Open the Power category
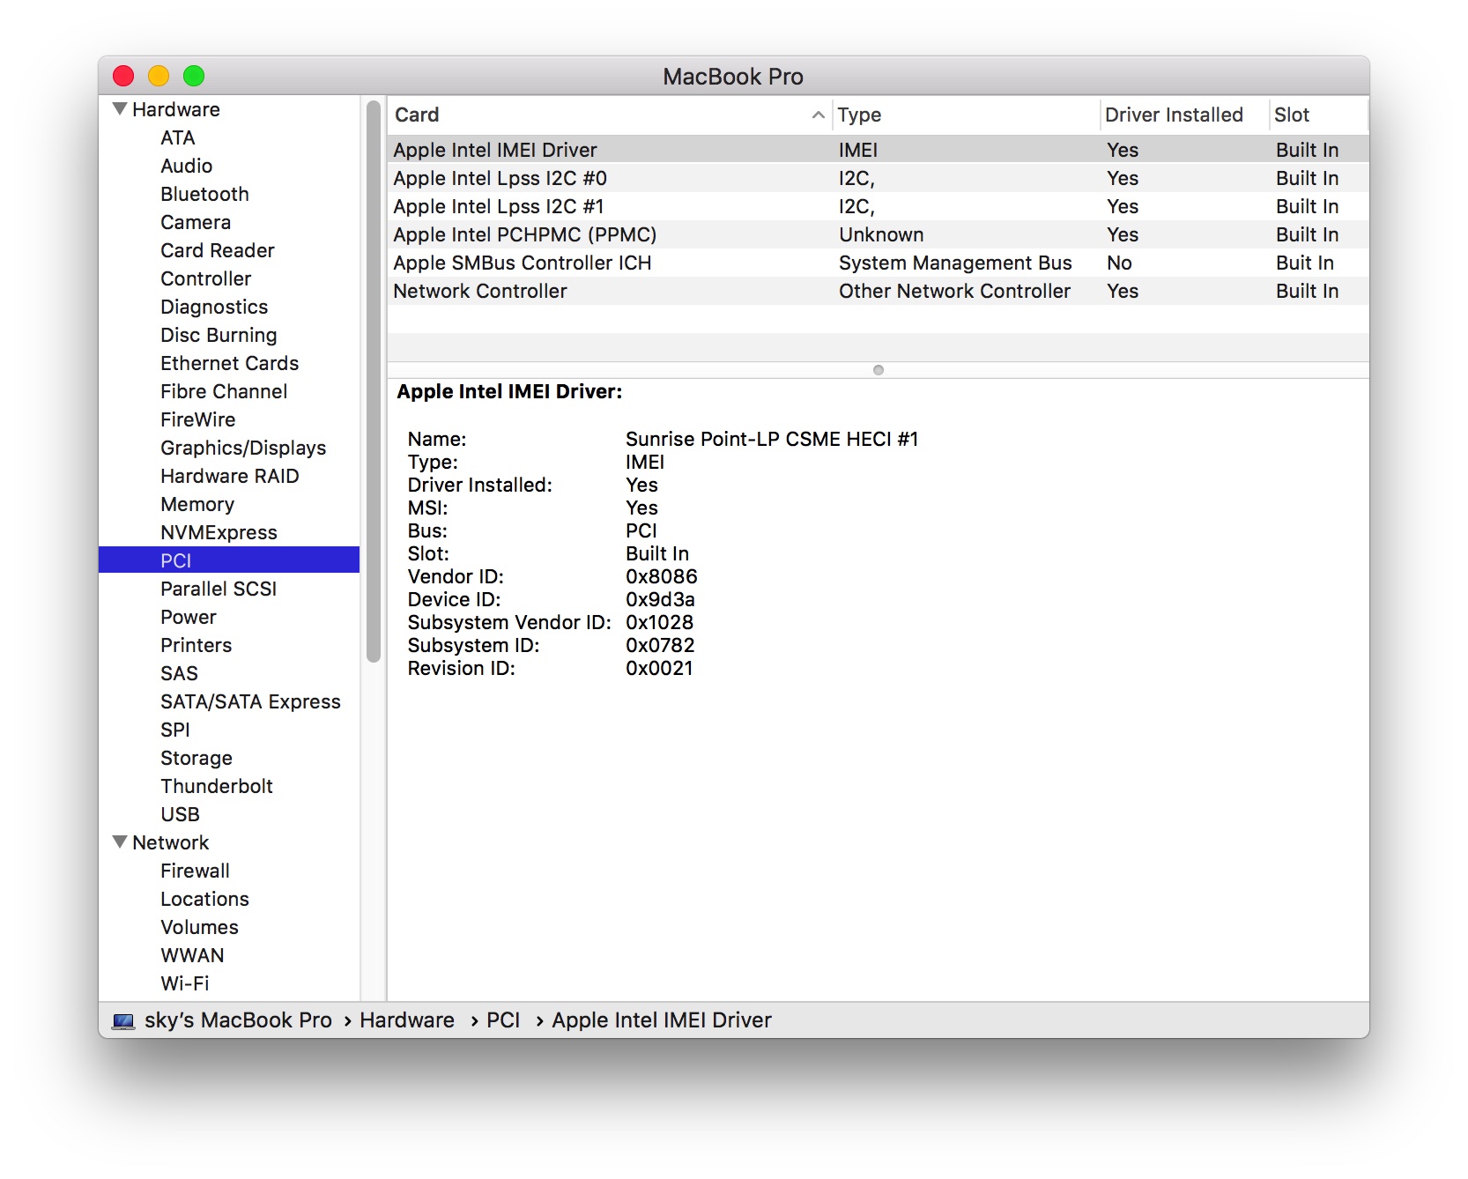The height and width of the screenshot is (1179, 1468). click(x=188, y=617)
